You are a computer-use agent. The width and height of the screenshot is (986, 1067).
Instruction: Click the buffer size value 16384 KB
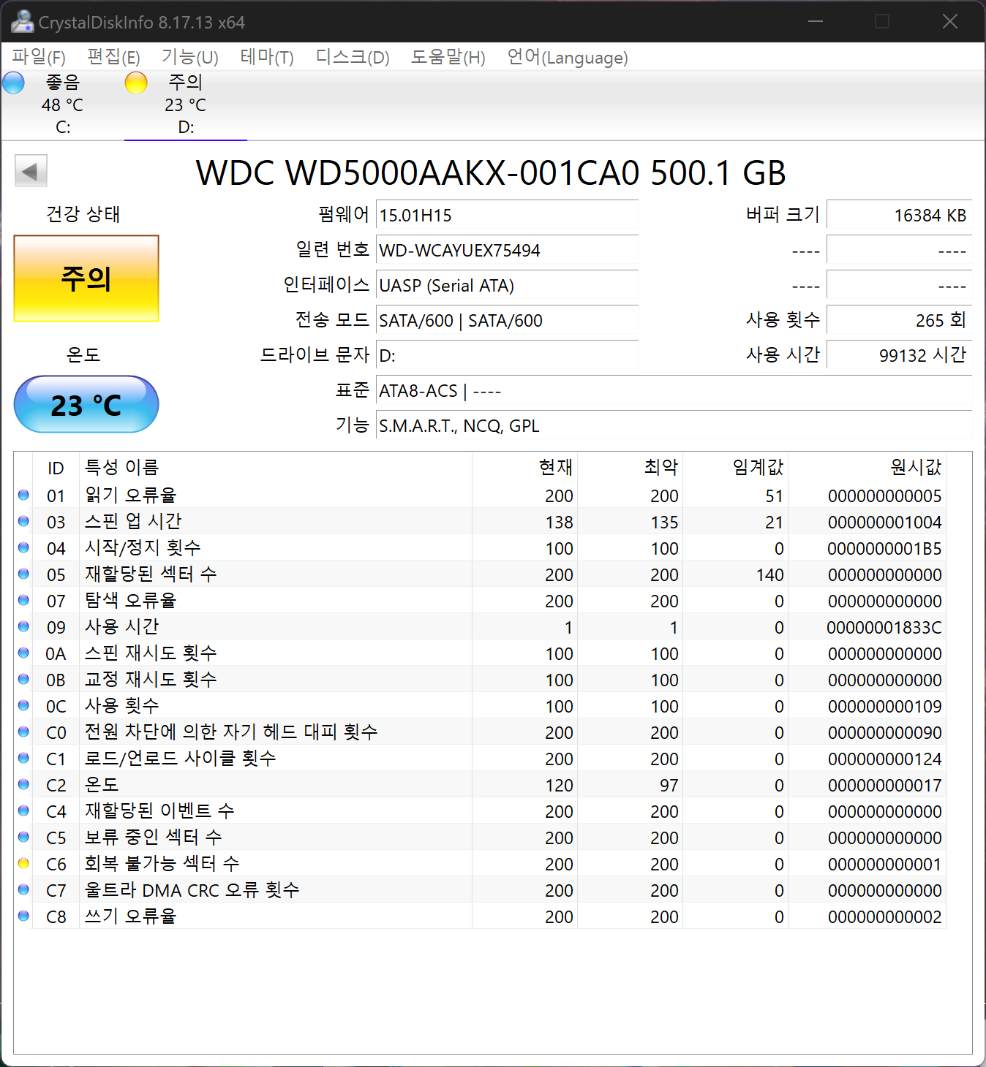click(899, 215)
